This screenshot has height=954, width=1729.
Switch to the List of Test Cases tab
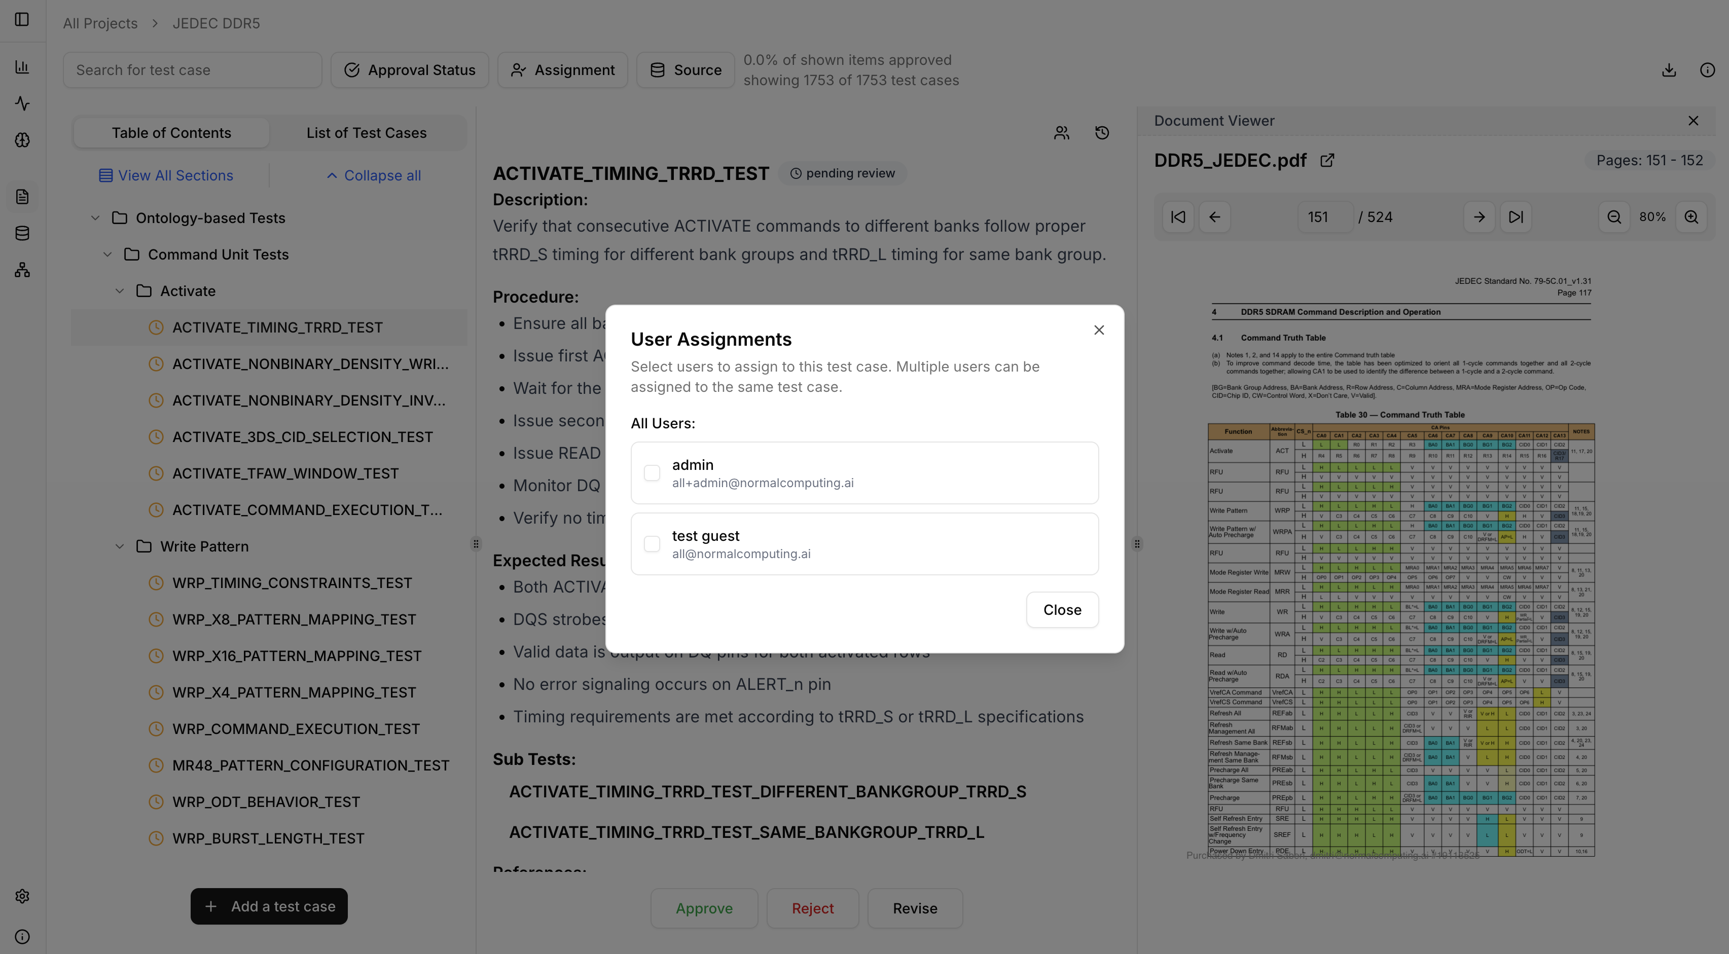click(367, 132)
